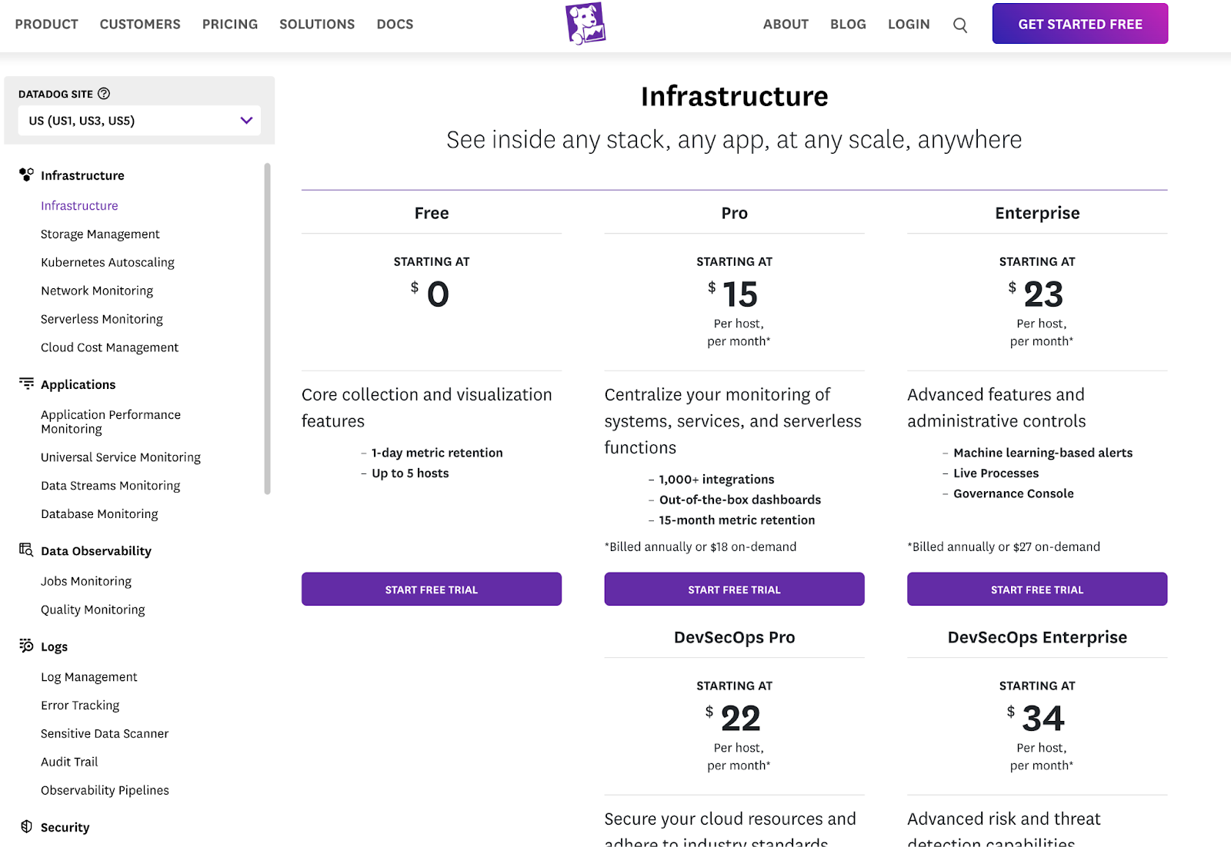Screen dimensions: 1231x847
Task: Click the Datadog Site help question icon
Action: click(104, 94)
